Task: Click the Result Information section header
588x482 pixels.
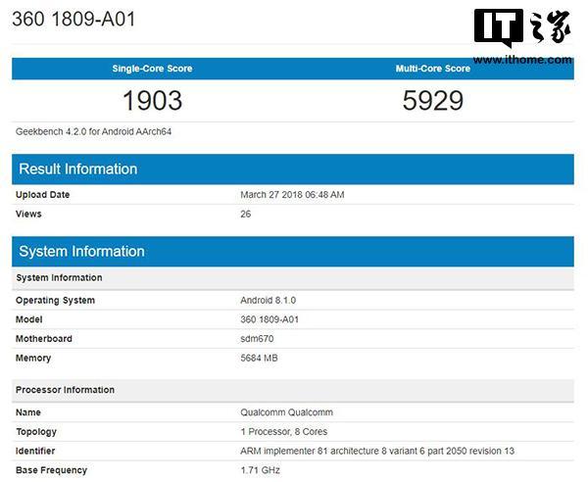Action: 78,169
